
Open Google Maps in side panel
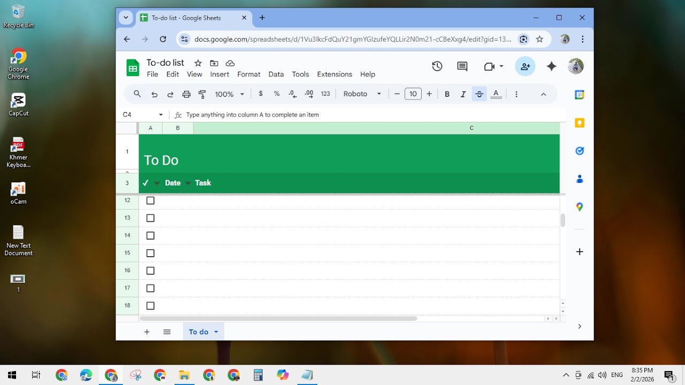tap(580, 207)
